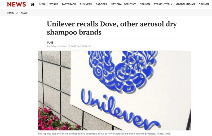
Task: Click the HOME breadcrumb link
Action: pyautogui.click(x=11, y=13)
